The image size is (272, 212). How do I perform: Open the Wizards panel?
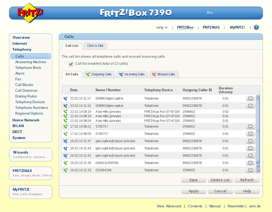31,155
